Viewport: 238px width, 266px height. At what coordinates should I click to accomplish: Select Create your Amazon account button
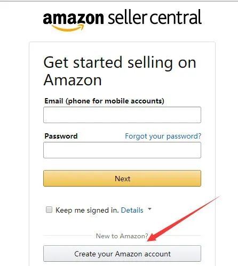click(x=122, y=254)
